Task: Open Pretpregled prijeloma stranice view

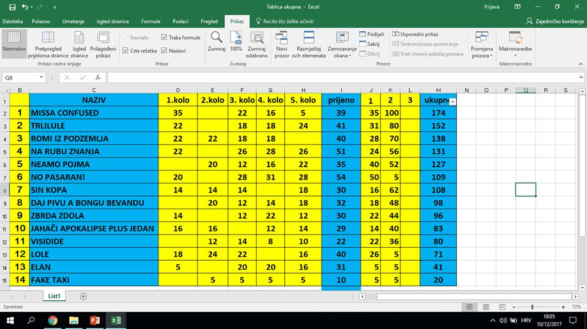Action: pos(48,42)
